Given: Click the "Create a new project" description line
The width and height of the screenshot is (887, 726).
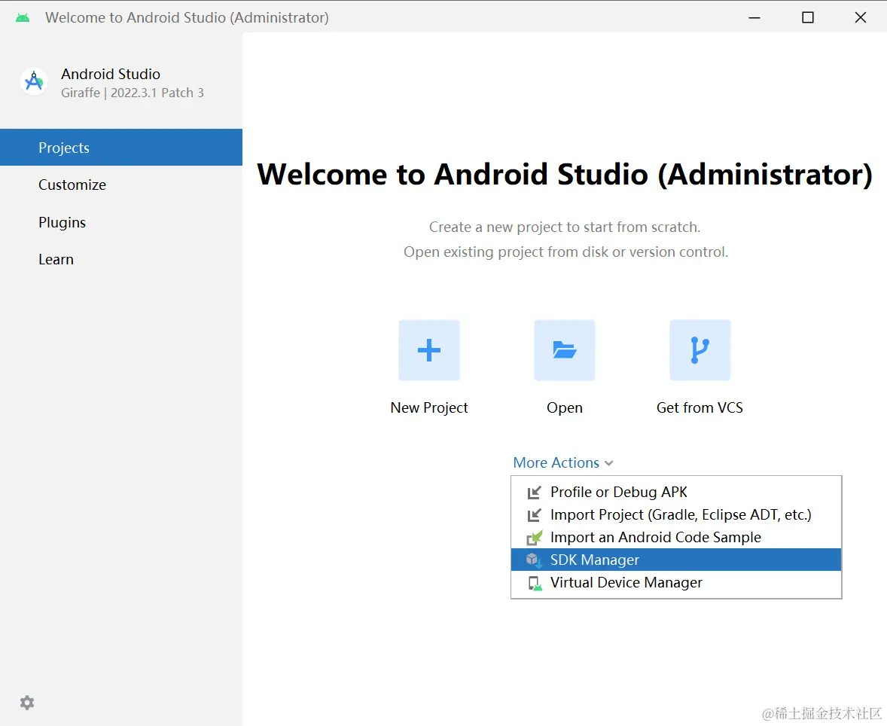Looking at the screenshot, I should (565, 227).
